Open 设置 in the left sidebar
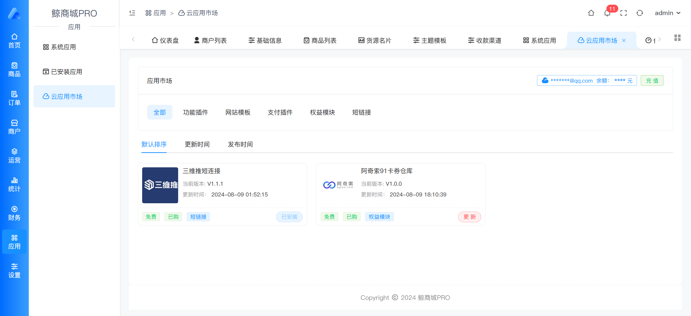 point(14,270)
